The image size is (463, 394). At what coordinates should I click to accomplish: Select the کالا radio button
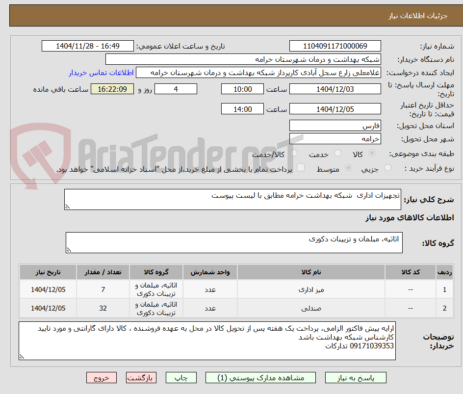click(372, 153)
